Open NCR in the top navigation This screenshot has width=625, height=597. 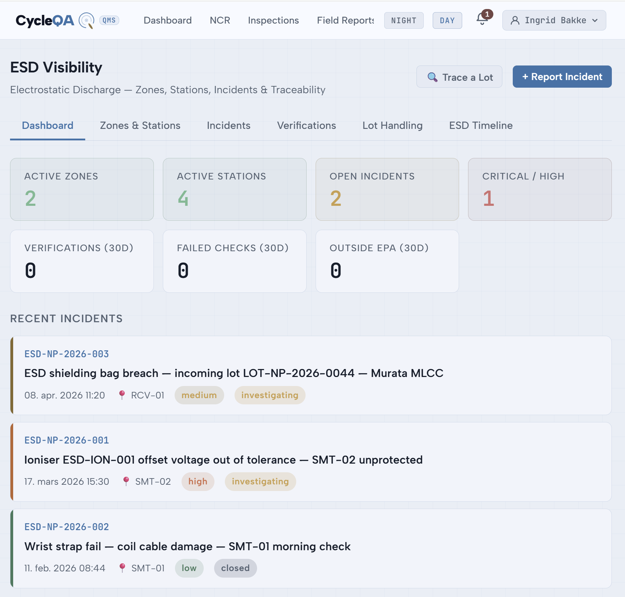point(220,20)
